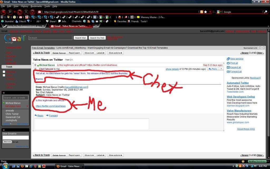Select the Trash folder in sidebar
The image size is (270, 169).
click(16, 67)
